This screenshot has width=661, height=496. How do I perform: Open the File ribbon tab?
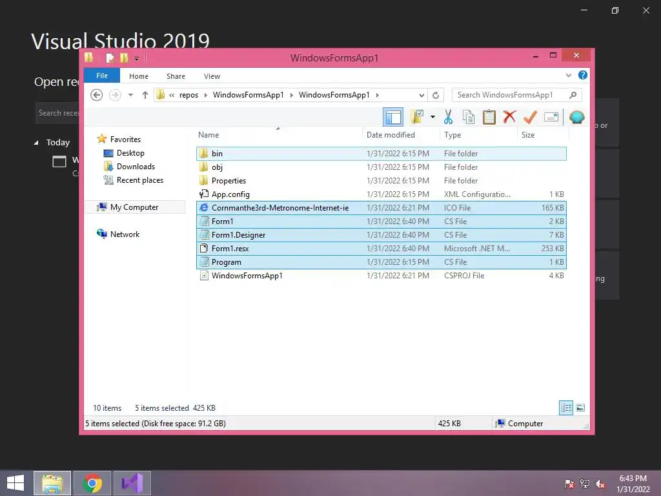(102, 76)
